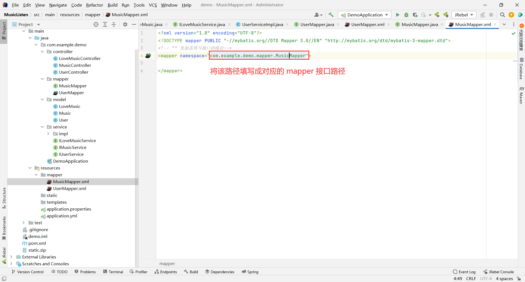Switch to UserServiceImpl.java editor tab
525x282 pixels.
pos(262,24)
